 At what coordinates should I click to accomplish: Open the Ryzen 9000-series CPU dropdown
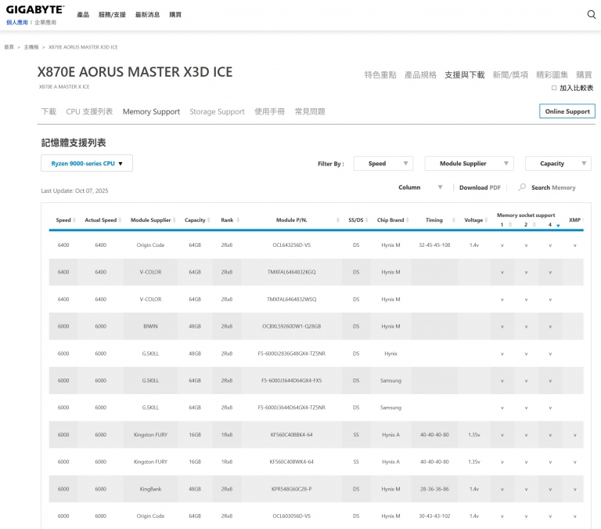pos(87,163)
